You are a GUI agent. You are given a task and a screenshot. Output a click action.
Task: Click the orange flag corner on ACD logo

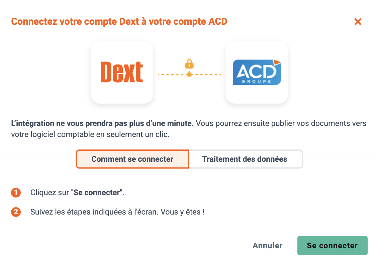point(277,62)
